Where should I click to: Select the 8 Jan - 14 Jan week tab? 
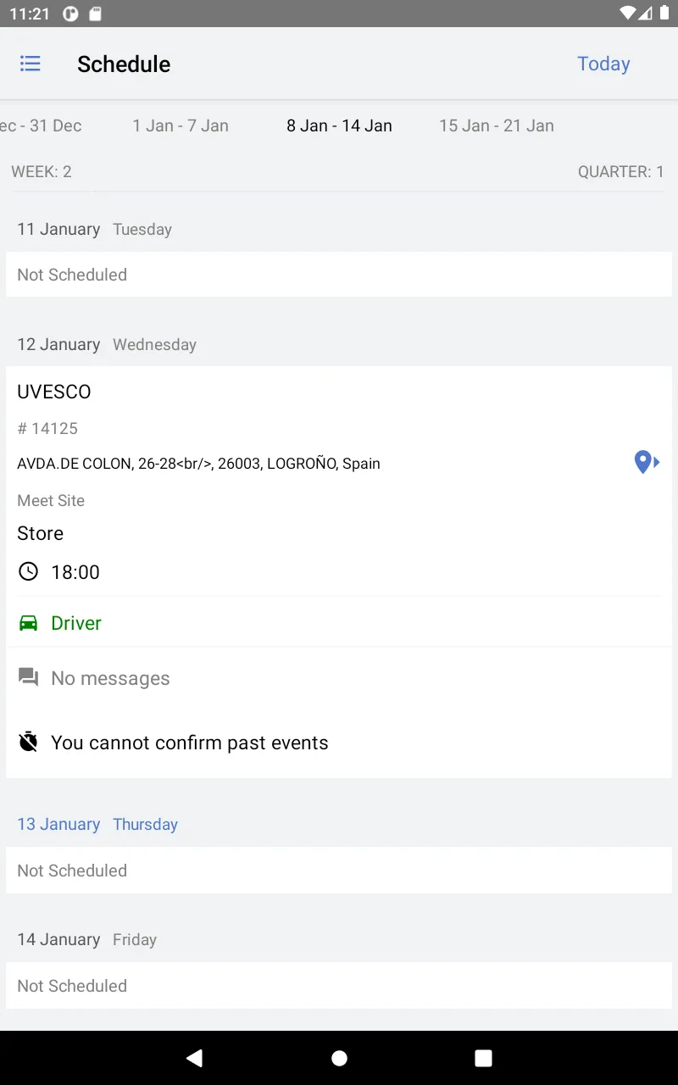click(339, 125)
